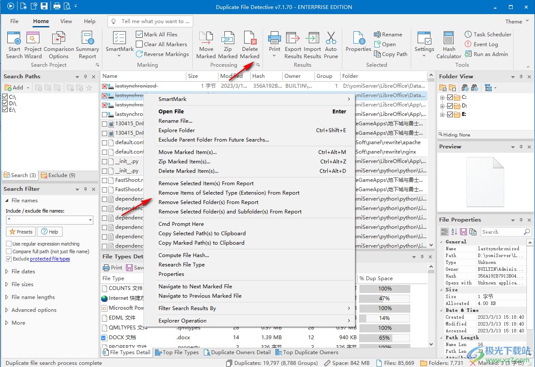
Task: Expand the File sizes filter section
Action: pos(7,284)
